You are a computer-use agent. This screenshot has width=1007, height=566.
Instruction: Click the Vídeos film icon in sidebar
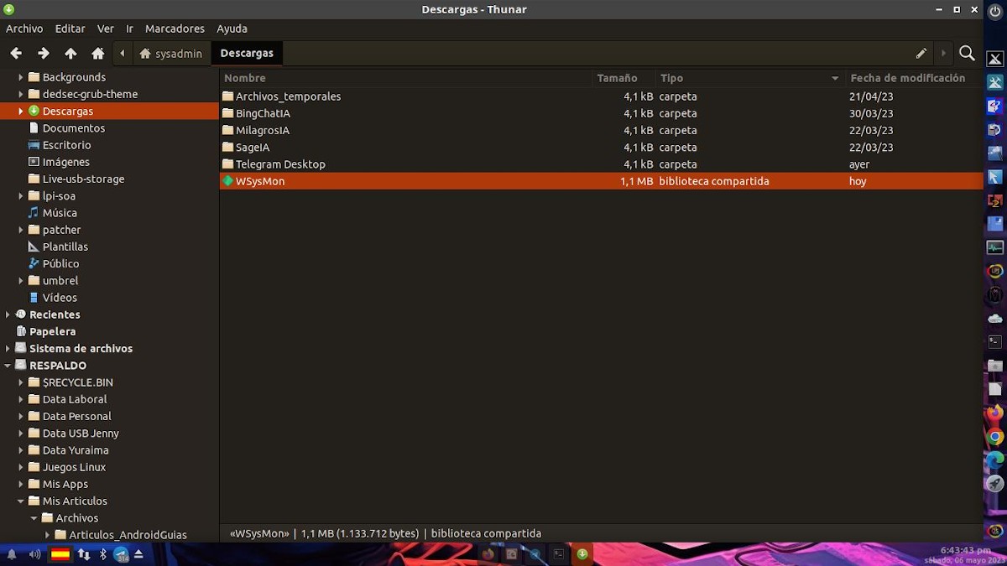coord(34,298)
